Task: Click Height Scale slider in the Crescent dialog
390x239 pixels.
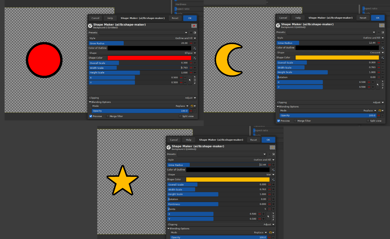Action: tap(326, 72)
